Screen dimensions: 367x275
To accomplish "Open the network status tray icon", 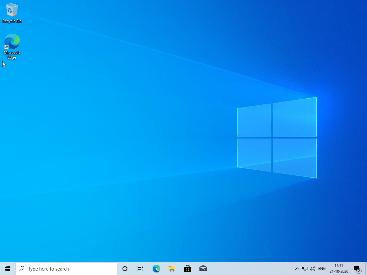I will pyautogui.click(x=305, y=269).
